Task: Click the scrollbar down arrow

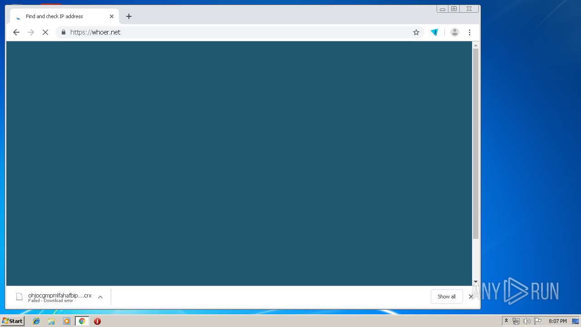Action: coord(476,282)
